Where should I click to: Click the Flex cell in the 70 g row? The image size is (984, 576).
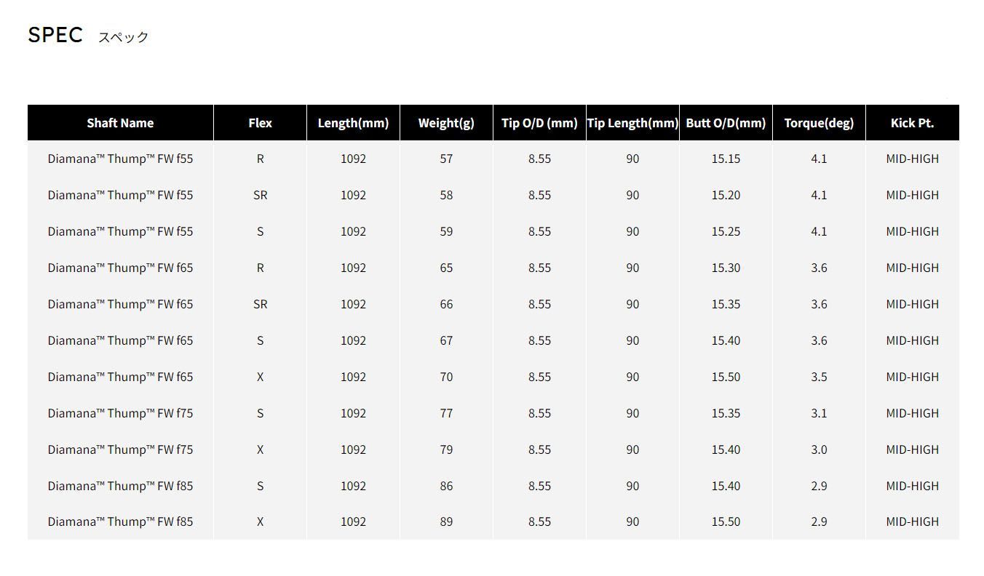click(x=260, y=377)
